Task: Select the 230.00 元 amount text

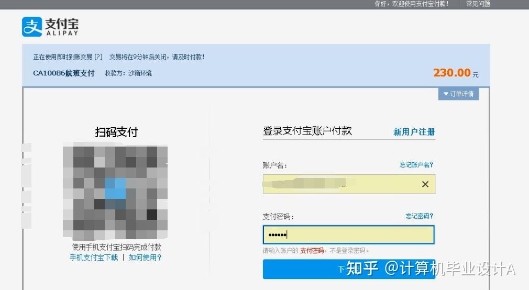Action: (456, 73)
